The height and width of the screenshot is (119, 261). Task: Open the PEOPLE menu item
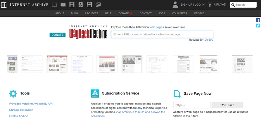tap(199, 13)
